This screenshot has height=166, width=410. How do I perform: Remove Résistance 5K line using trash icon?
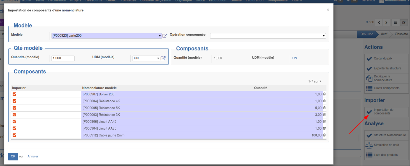click(324, 108)
